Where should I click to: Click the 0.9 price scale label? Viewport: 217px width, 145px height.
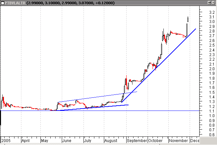212,120
